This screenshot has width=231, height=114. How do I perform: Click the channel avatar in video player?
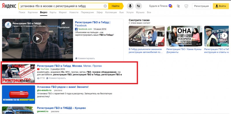(8, 25)
